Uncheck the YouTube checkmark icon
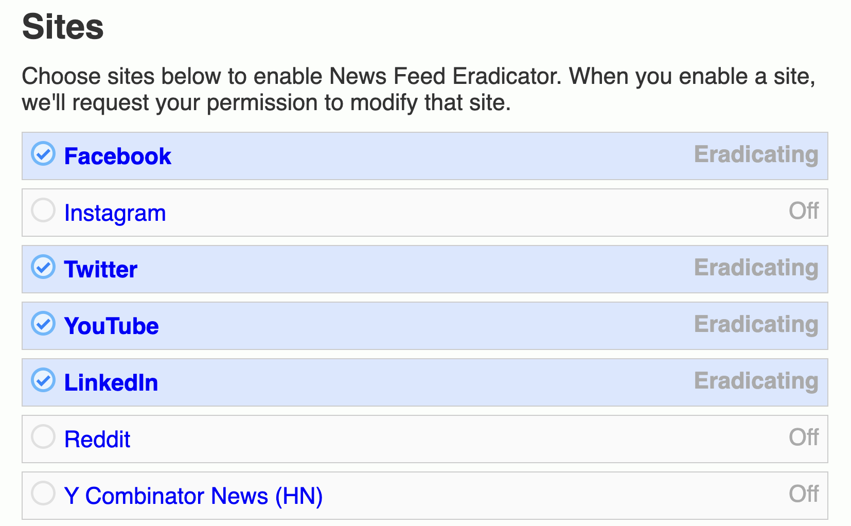This screenshot has width=851, height=526. [43, 323]
